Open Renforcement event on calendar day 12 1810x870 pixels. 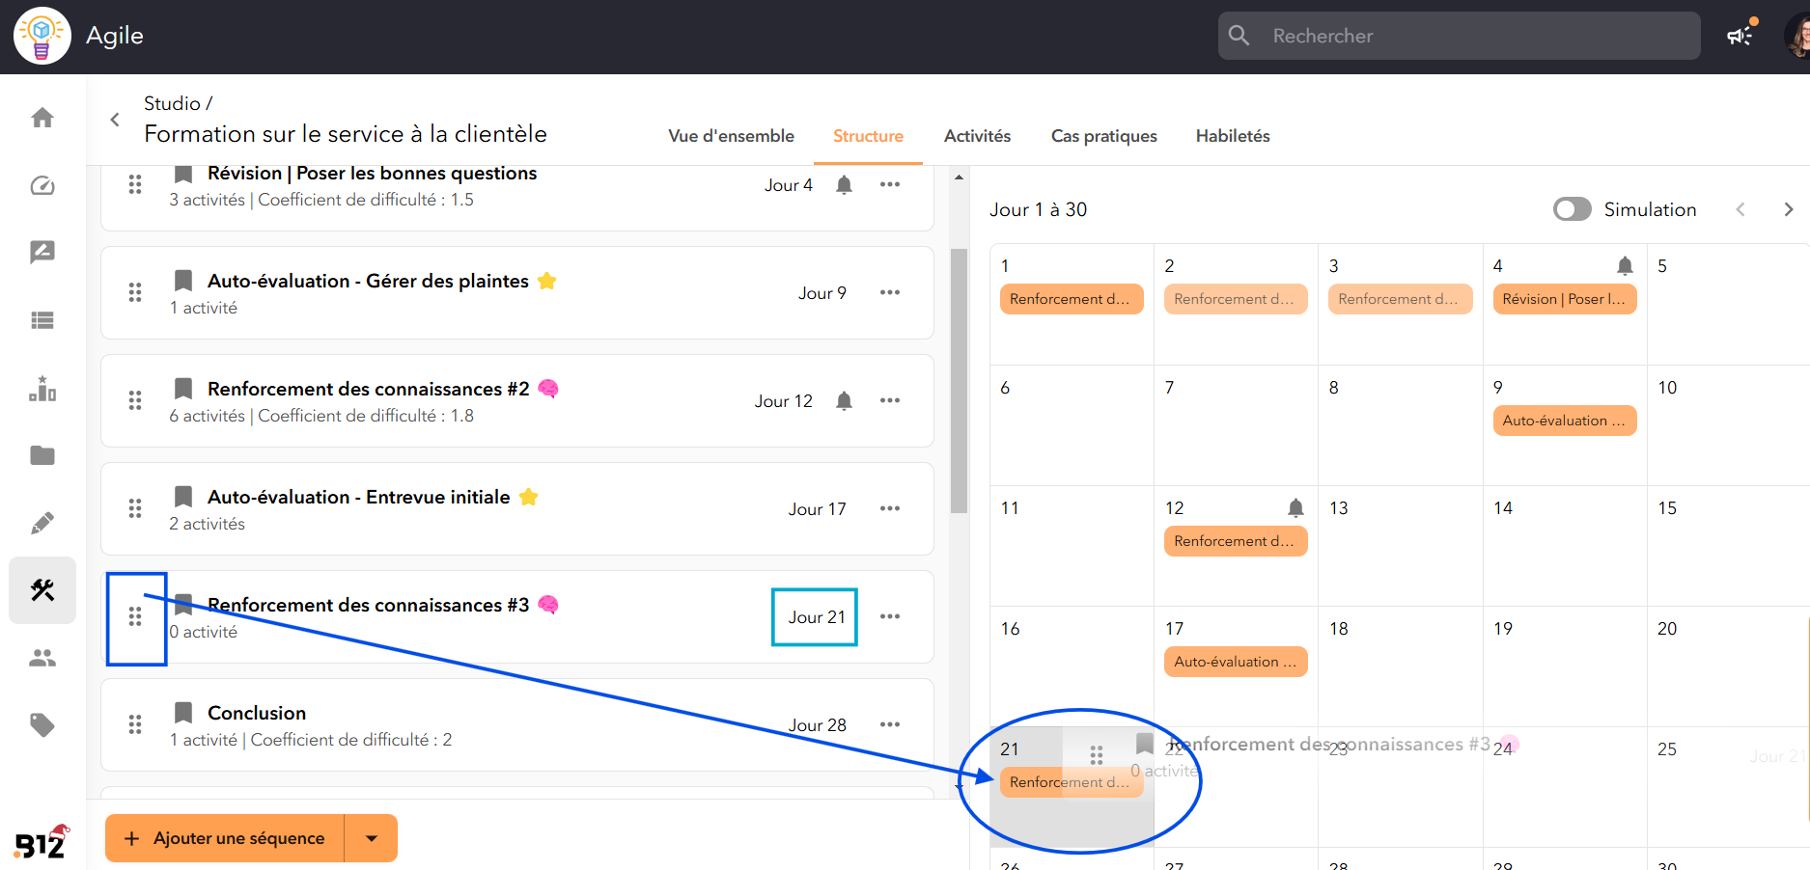(1236, 541)
